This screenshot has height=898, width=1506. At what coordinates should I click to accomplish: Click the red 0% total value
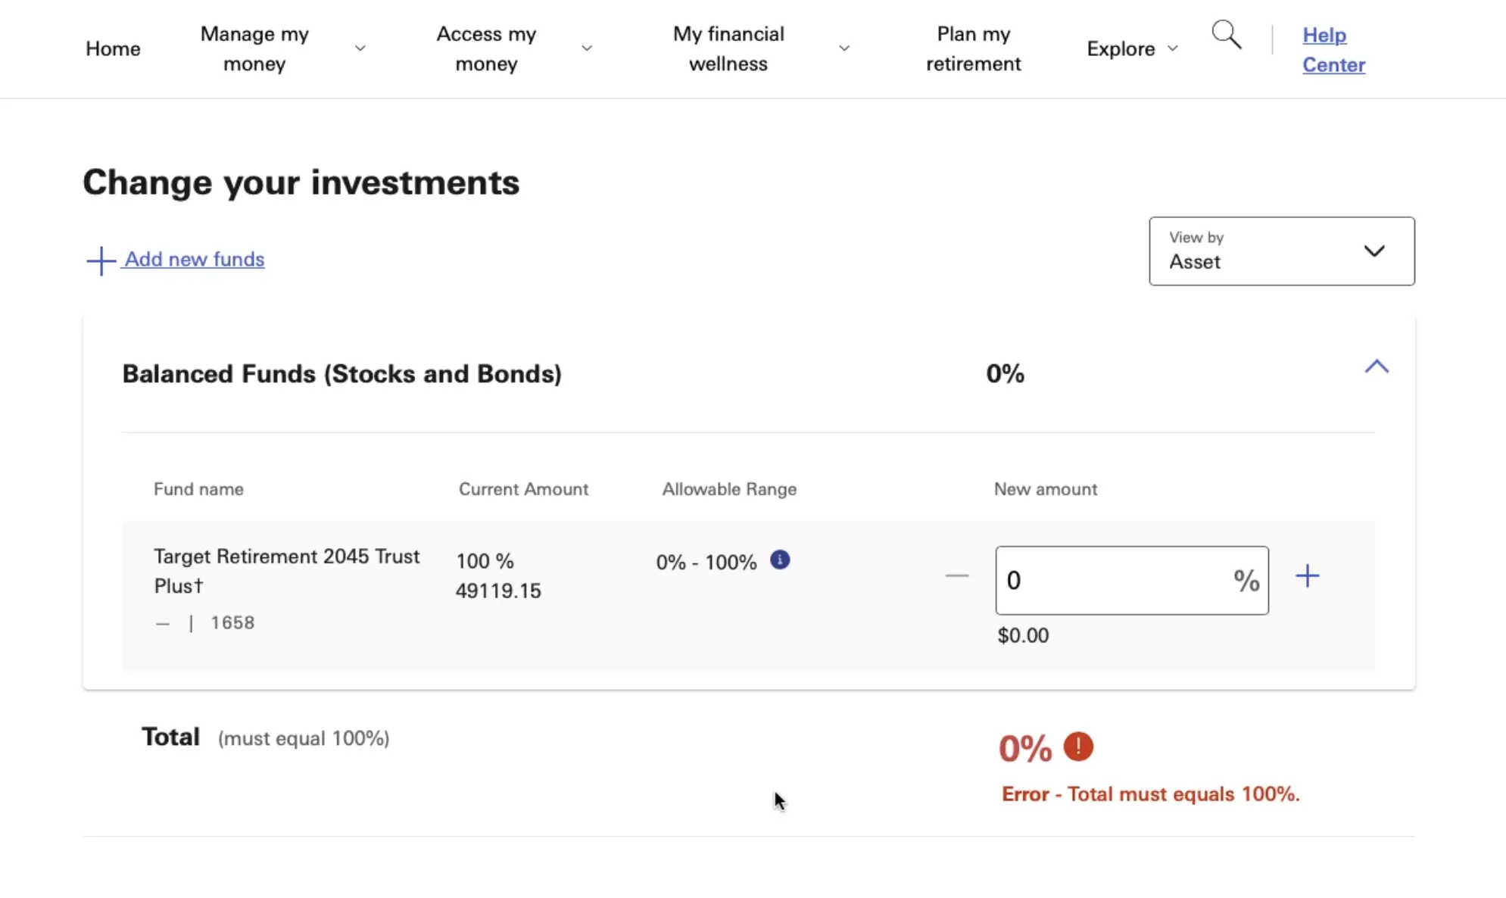[1025, 748]
